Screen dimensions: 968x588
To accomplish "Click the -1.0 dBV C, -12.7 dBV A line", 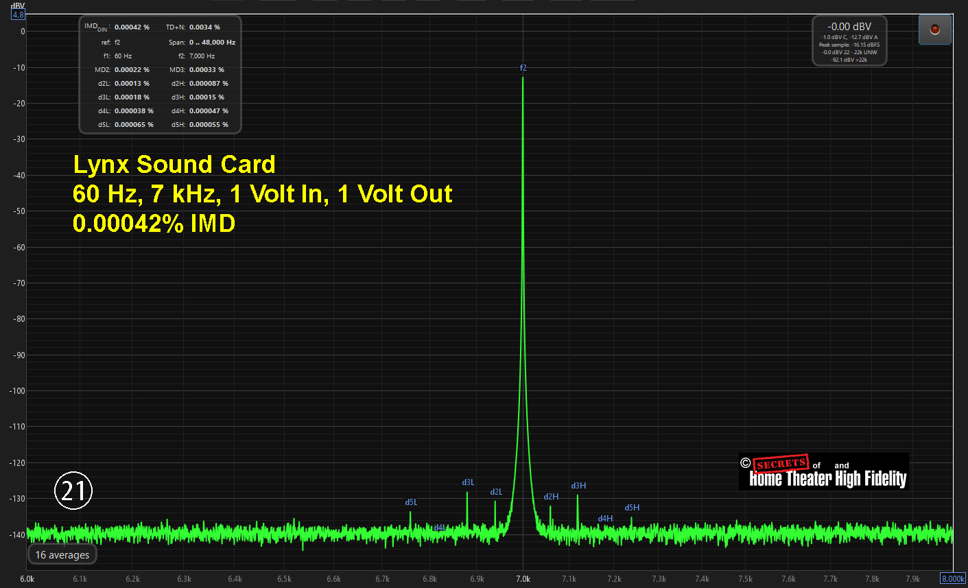I will (849, 37).
